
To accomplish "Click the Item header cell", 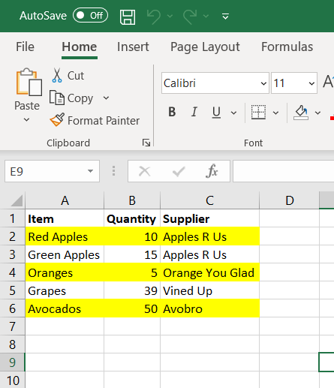I will [x=65, y=218].
